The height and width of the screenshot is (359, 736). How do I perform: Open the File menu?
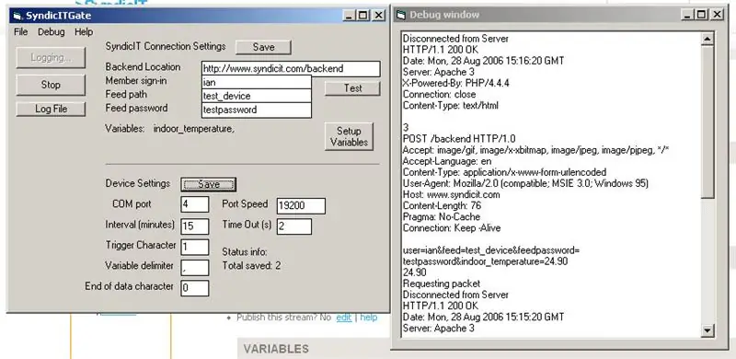(x=20, y=32)
